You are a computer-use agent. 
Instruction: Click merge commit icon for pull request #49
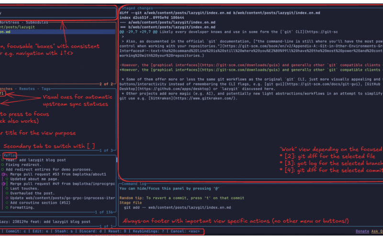point(4,184)
